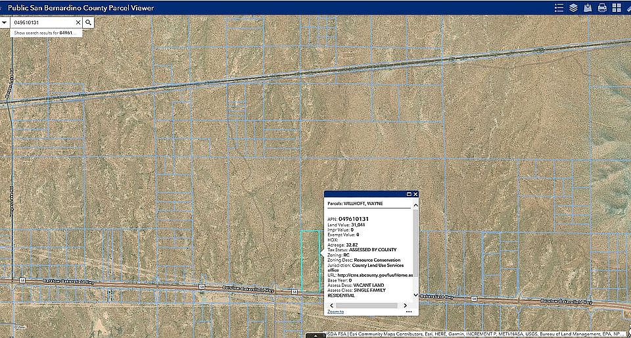The width and height of the screenshot is (631, 338).
Task: Click the Tax Status ASSESSED BY COUNTY text
Action: click(x=362, y=250)
